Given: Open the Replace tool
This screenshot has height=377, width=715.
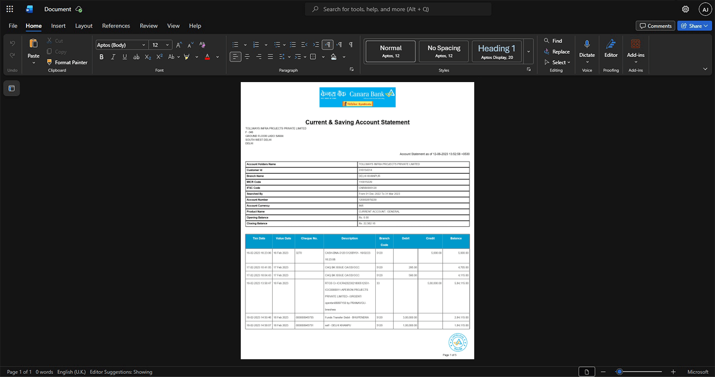Looking at the screenshot, I should (x=557, y=51).
